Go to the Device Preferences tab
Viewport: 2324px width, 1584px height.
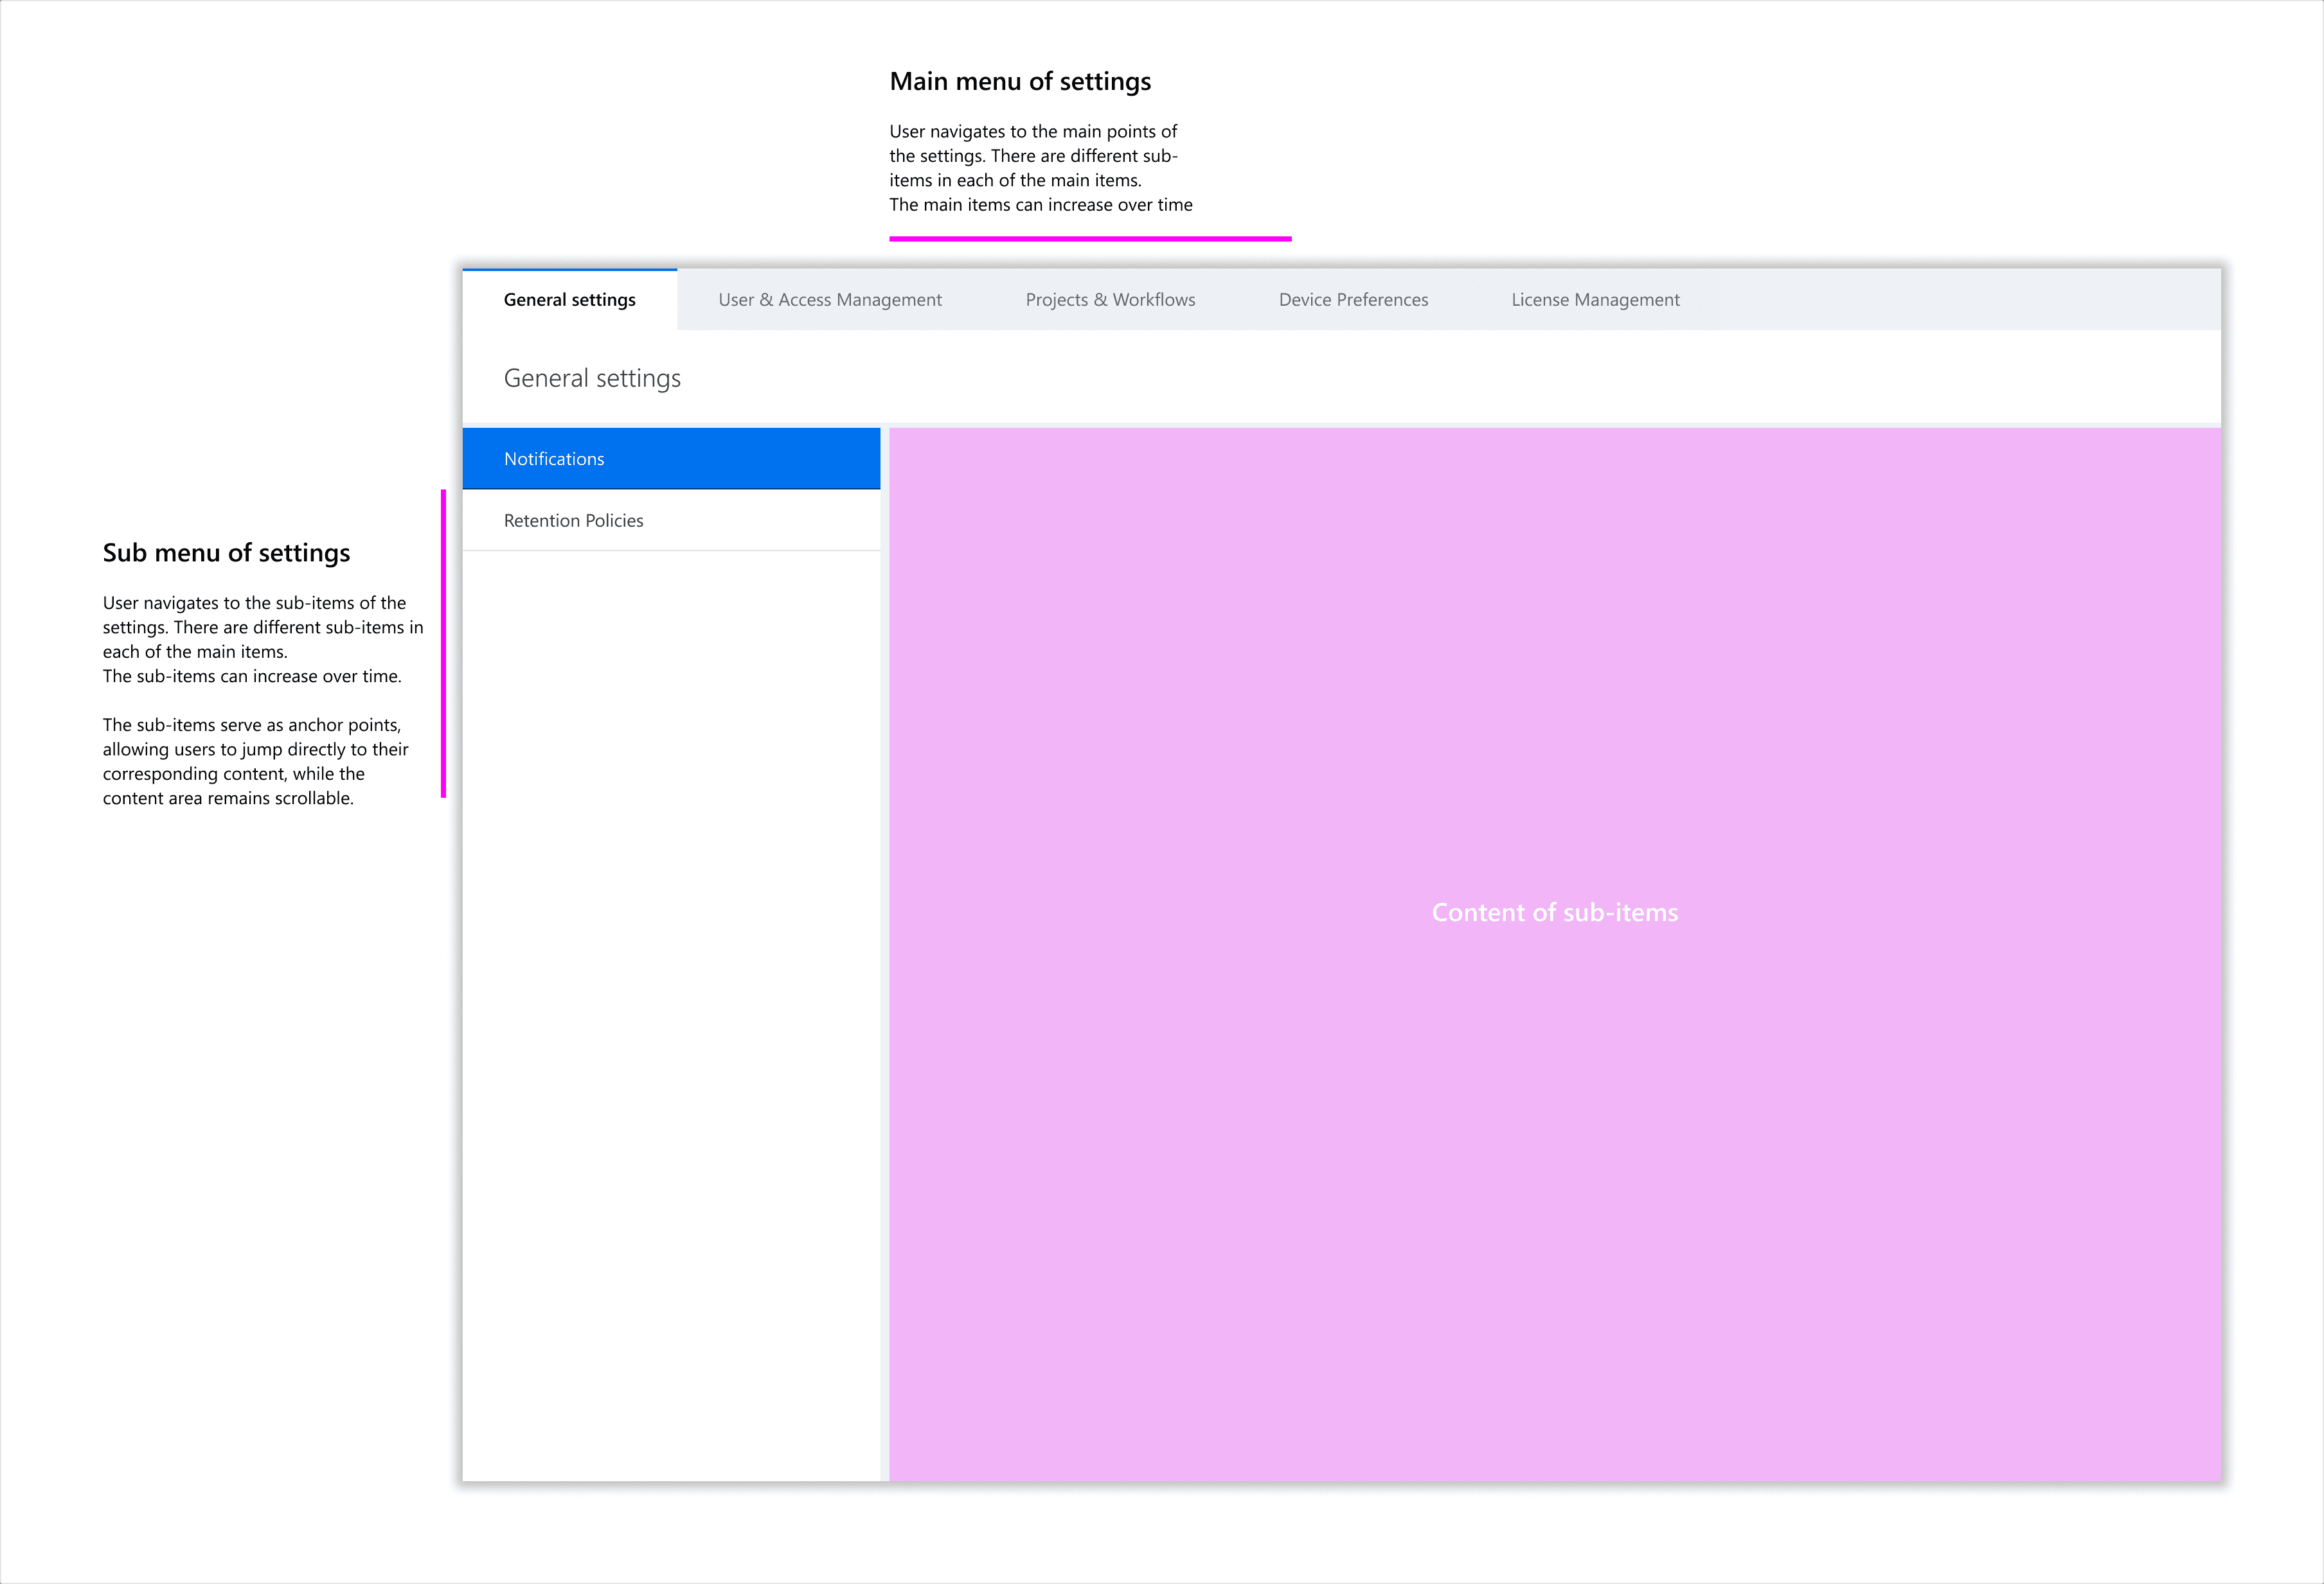[x=1353, y=300]
